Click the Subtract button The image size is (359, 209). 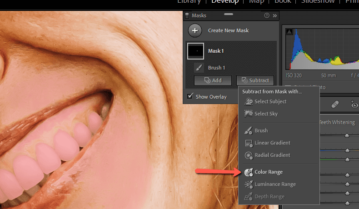[x=255, y=80]
